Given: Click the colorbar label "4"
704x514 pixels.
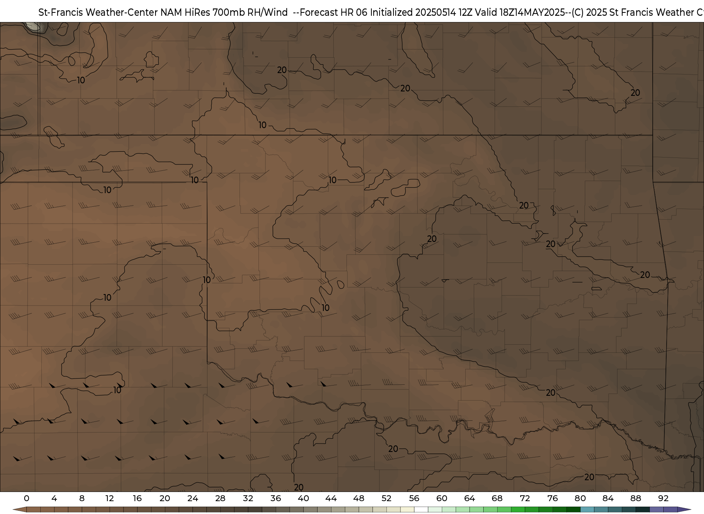Looking at the screenshot, I should point(54,498).
